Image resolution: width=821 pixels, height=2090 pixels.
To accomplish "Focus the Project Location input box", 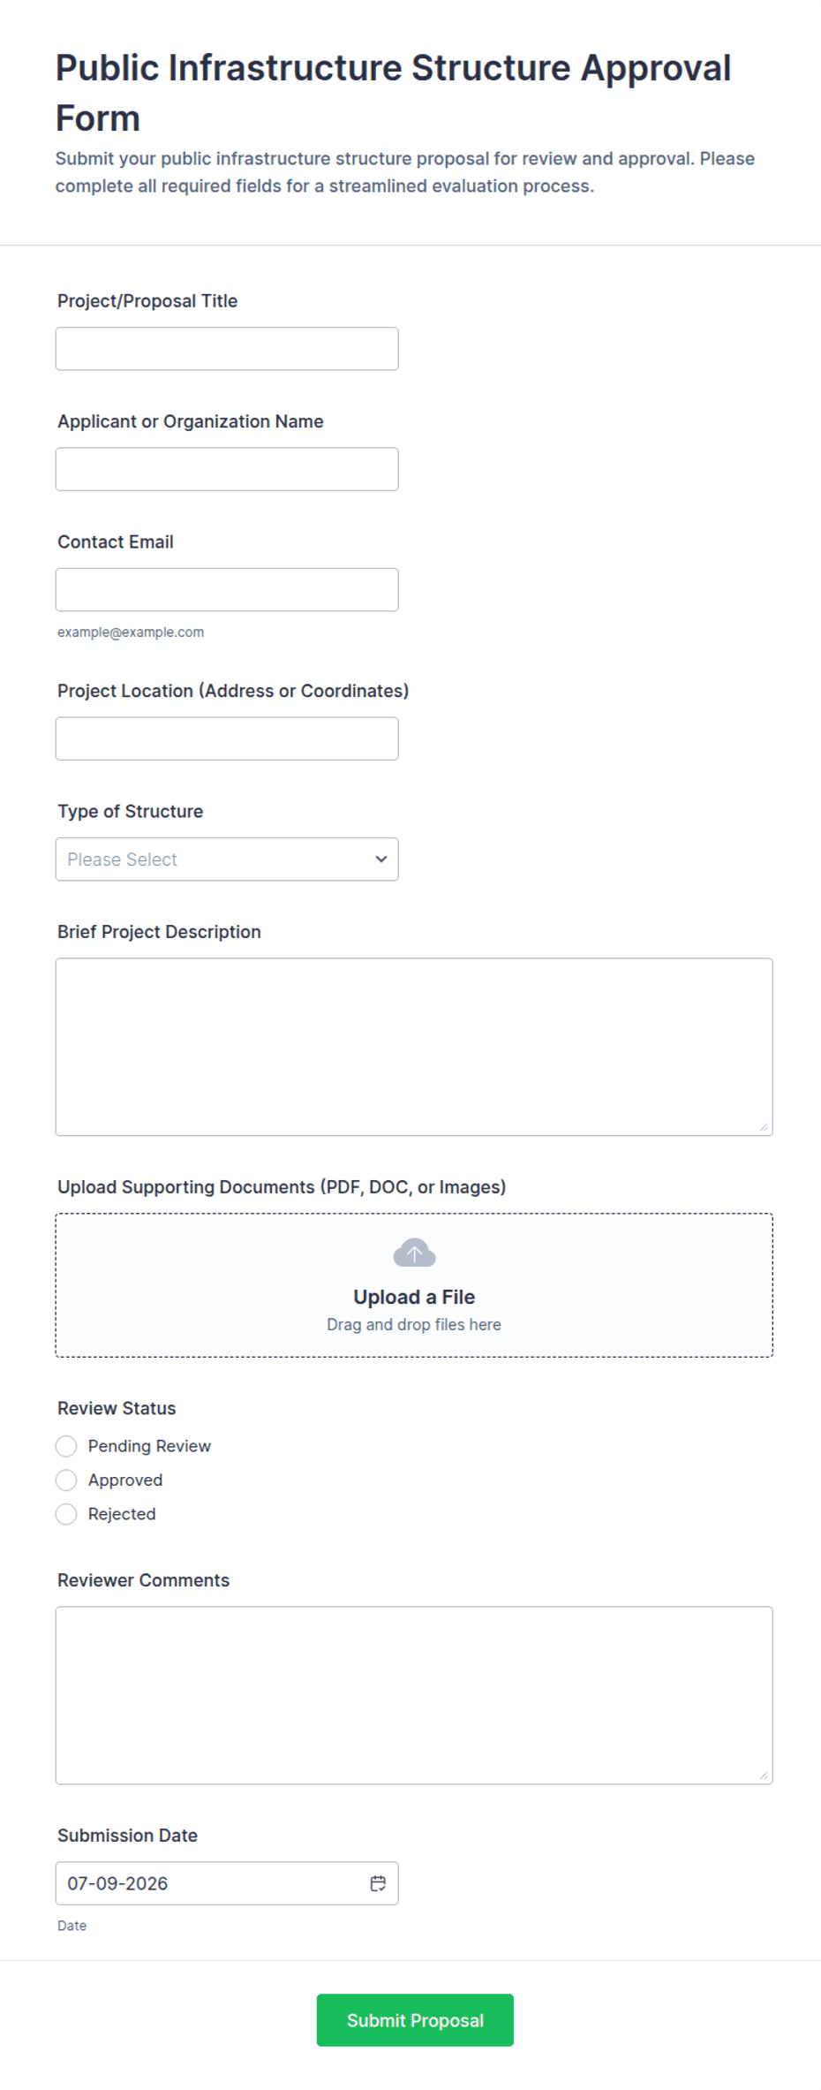I will pyautogui.click(x=227, y=738).
